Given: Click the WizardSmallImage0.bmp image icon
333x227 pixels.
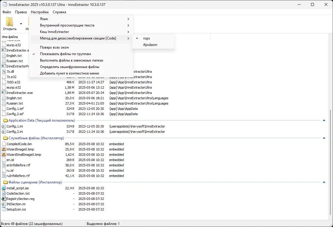Looking at the screenshot, I should coord(4,155).
